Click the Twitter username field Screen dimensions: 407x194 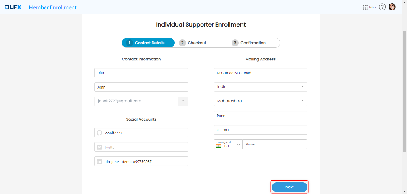(x=145, y=147)
